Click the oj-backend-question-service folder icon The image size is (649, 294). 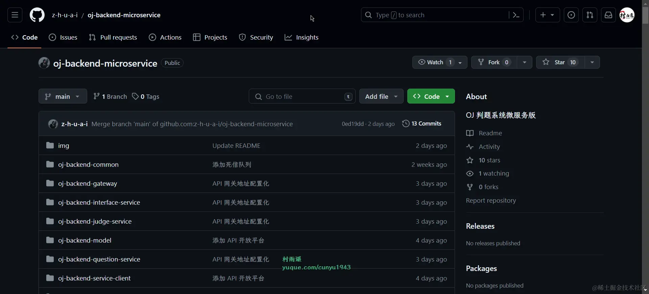(50, 259)
